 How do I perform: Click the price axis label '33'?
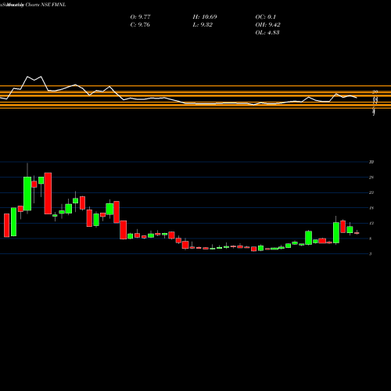371,162
